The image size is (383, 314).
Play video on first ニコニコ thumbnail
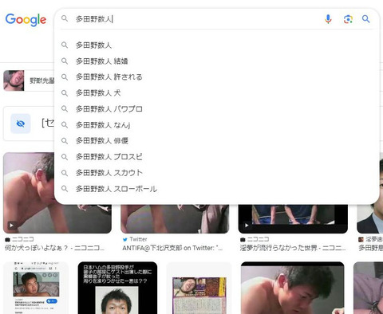tap(11, 226)
